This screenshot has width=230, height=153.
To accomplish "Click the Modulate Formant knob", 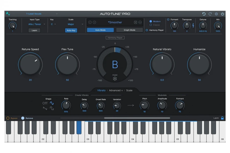I will click(180, 105).
